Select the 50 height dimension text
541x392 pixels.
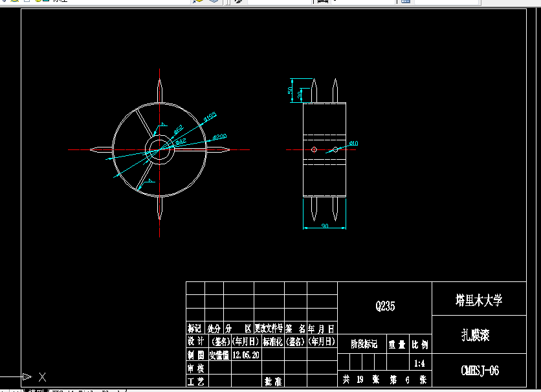(290, 91)
